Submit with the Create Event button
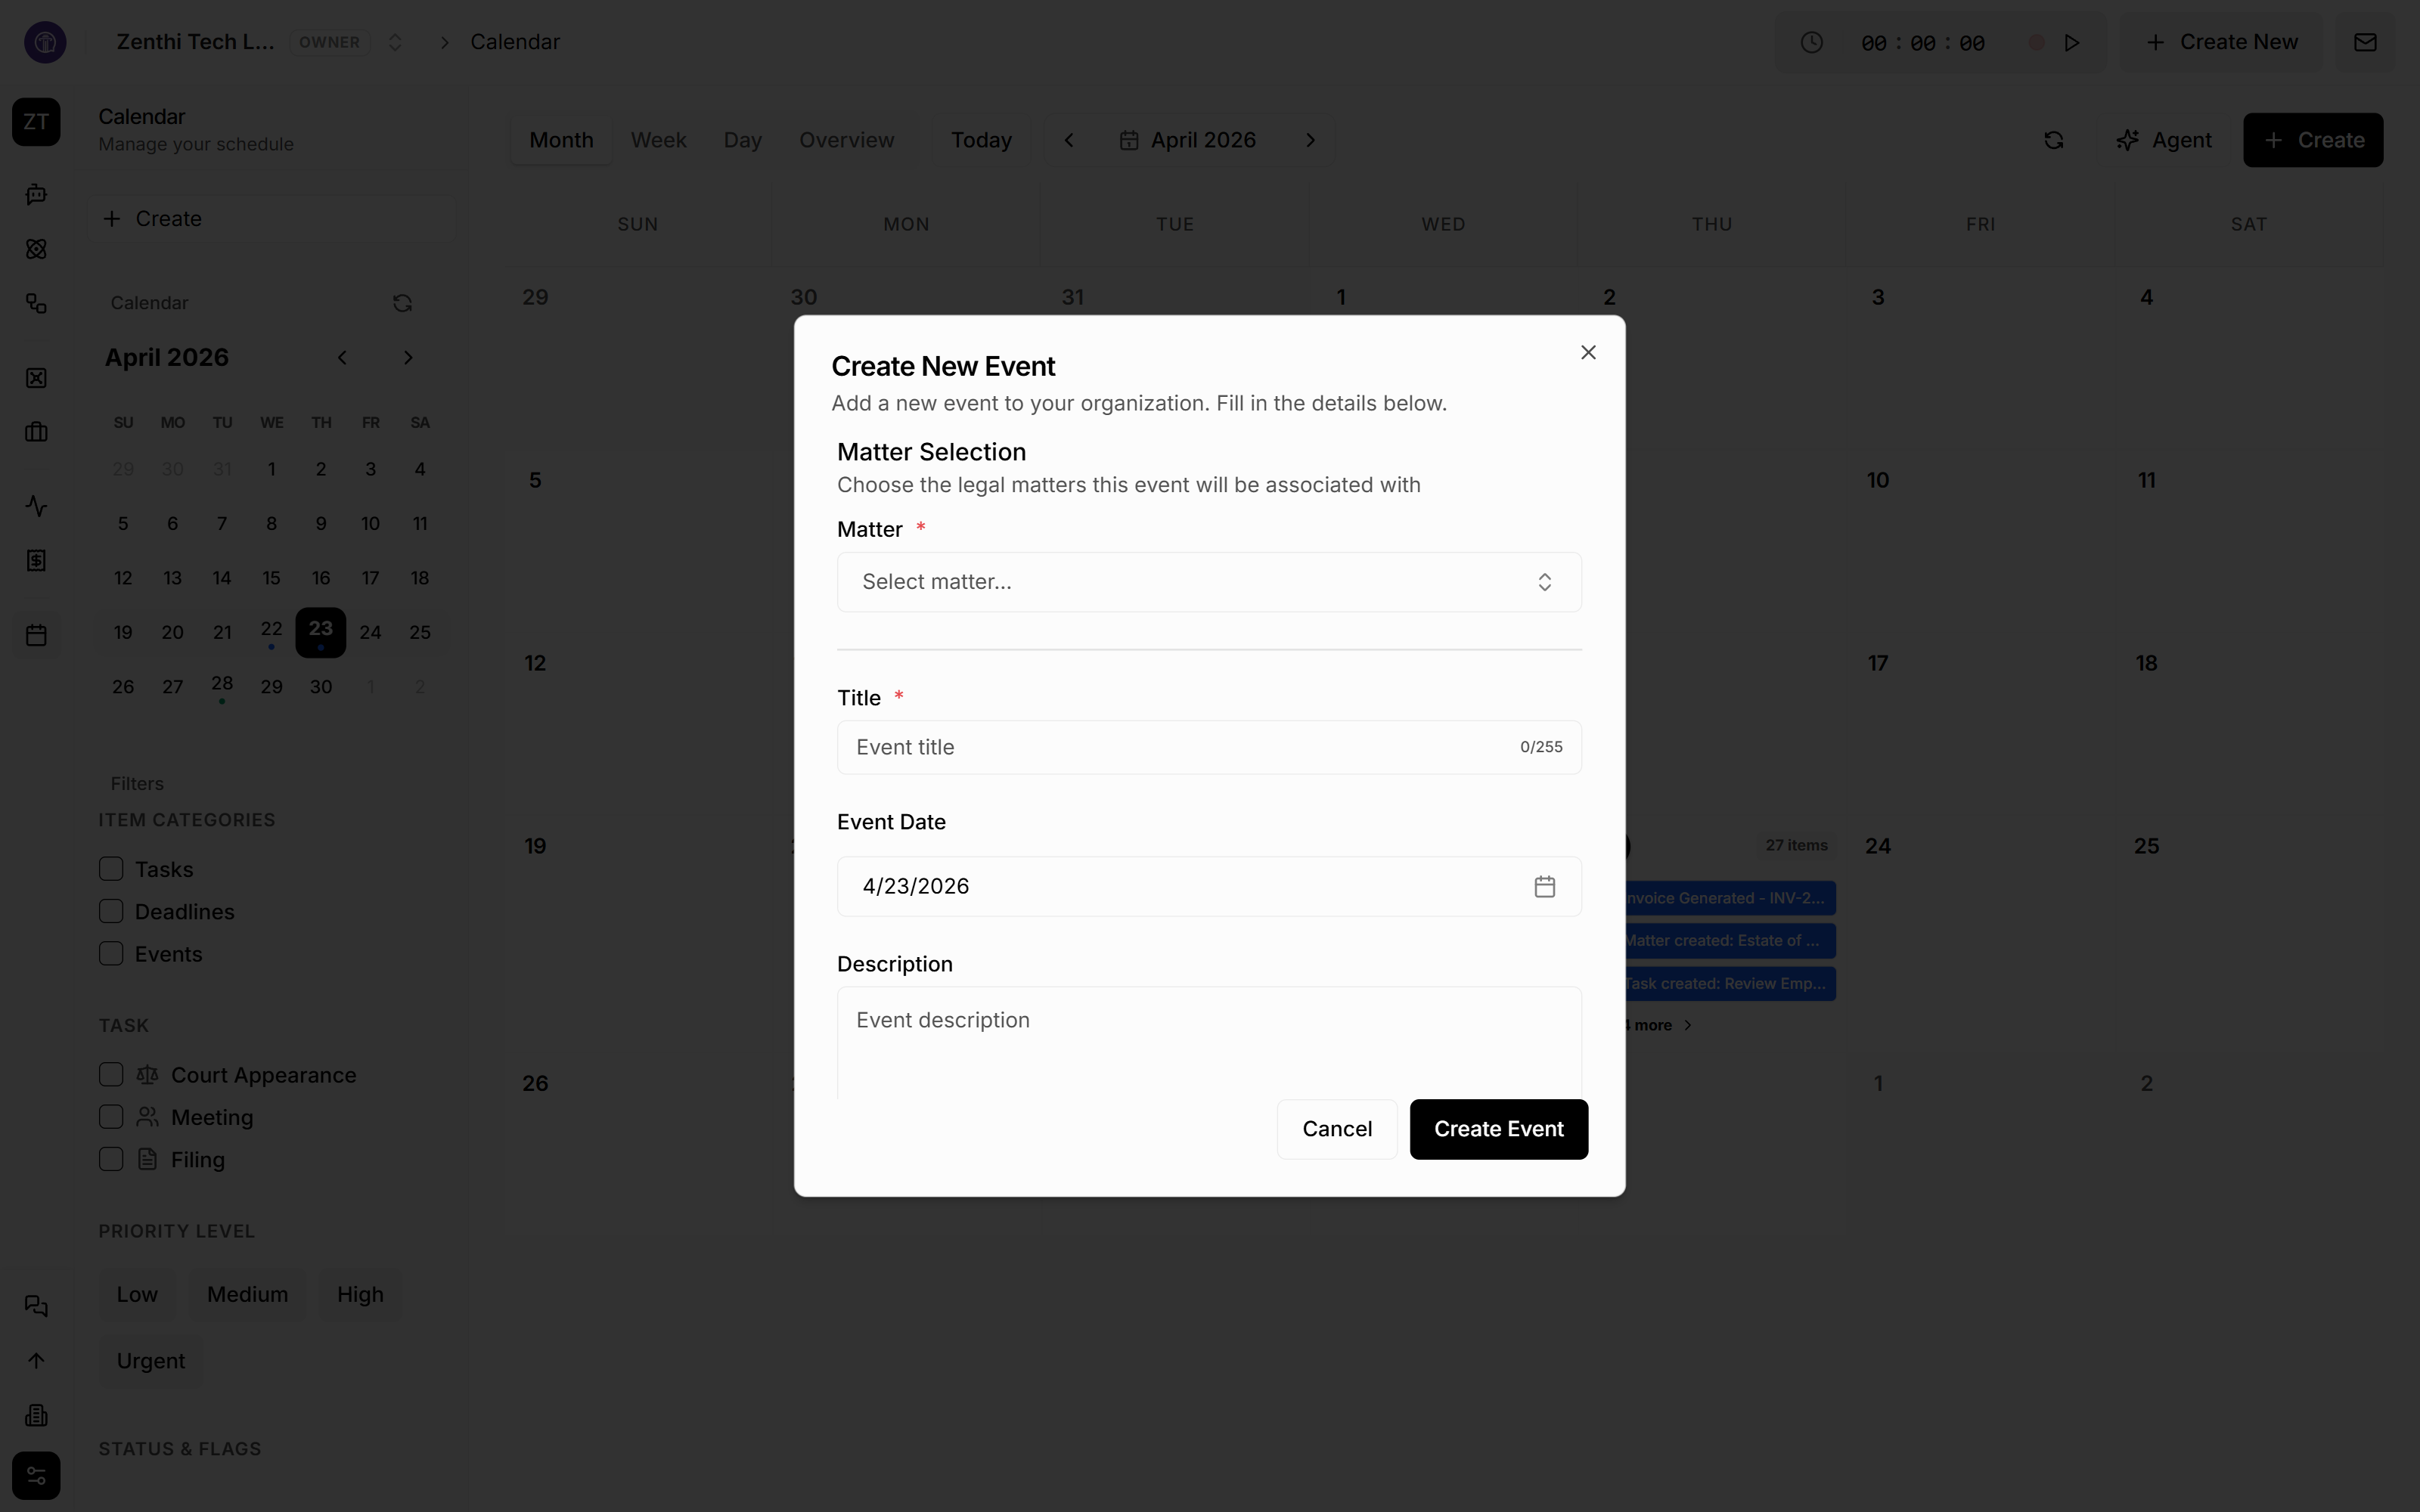Image resolution: width=2420 pixels, height=1512 pixels. coord(1498,1129)
